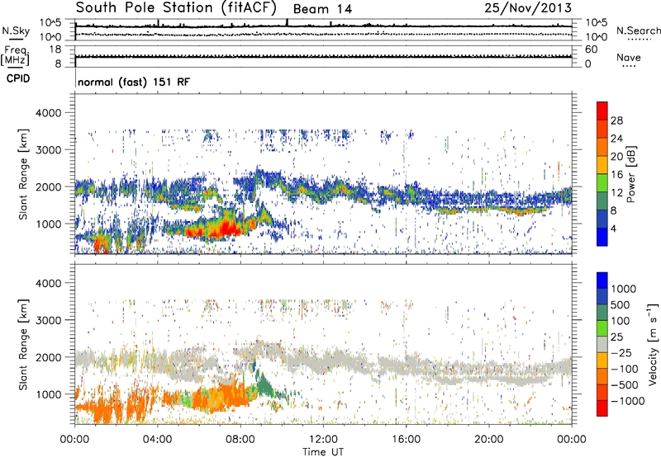Click the 'N.Search' legend label
This screenshot has height=457, width=661.
click(x=638, y=31)
